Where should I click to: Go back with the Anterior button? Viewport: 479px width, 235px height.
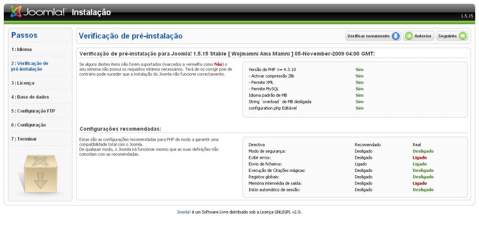(419, 36)
